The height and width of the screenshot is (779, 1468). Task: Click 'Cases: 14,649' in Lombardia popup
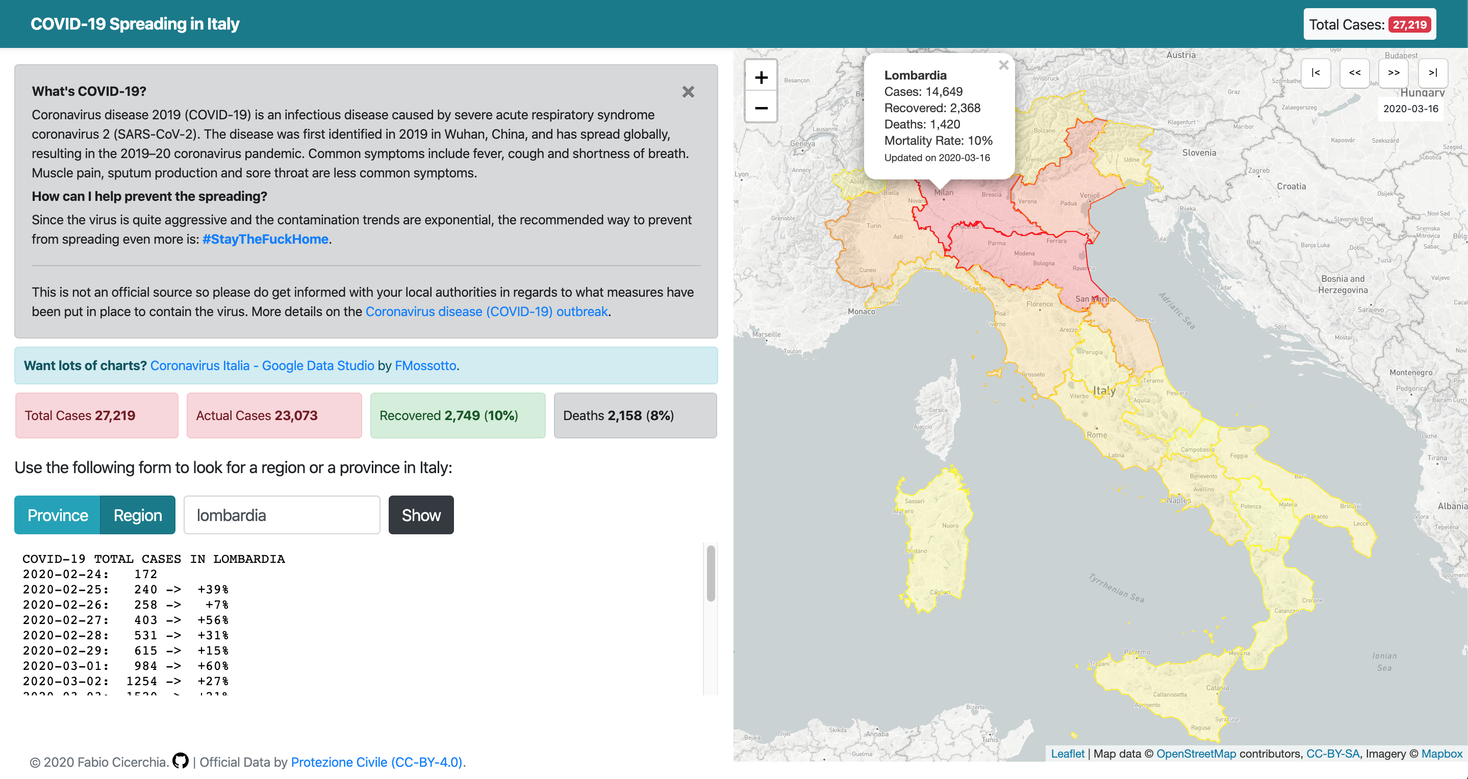click(x=923, y=92)
